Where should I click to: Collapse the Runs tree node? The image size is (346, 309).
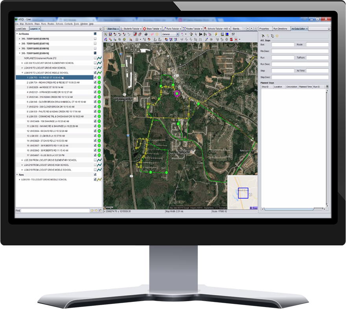tap(17, 175)
